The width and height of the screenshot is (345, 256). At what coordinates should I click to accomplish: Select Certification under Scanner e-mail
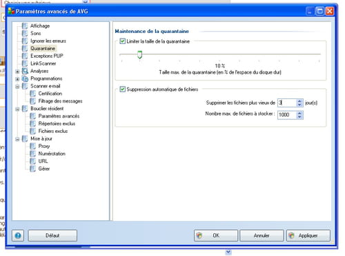coord(50,94)
